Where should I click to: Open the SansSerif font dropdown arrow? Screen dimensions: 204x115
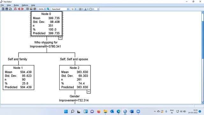pos(68,9)
